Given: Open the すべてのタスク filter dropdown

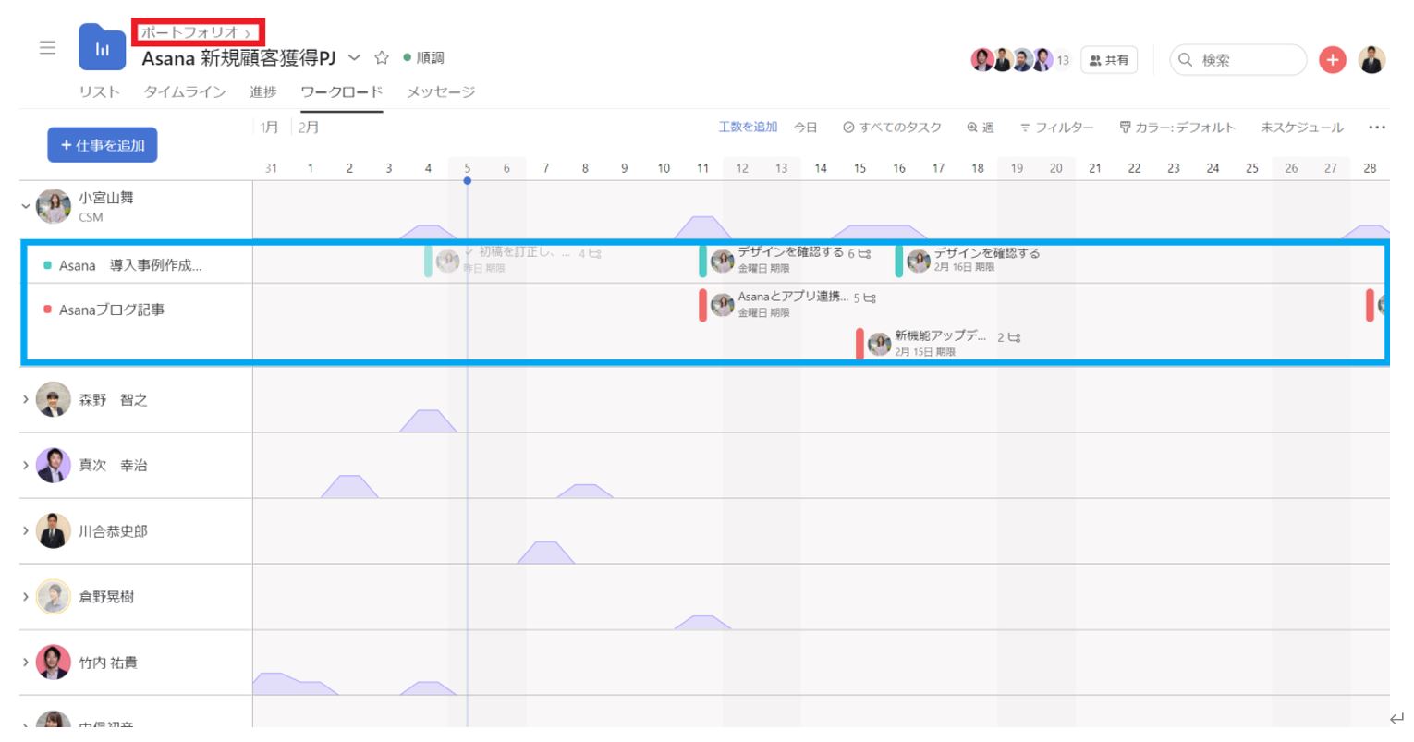Looking at the screenshot, I should pyautogui.click(x=892, y=128).
